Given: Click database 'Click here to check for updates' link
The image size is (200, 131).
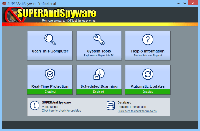Looking at the screenshot, I should [137, 111].
